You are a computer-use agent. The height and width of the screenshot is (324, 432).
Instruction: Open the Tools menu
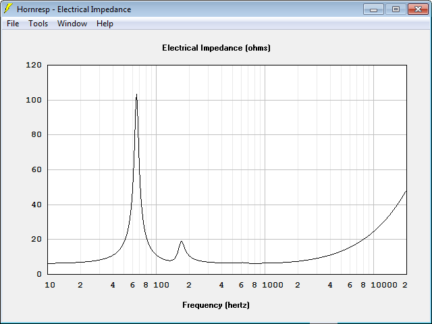38,24
